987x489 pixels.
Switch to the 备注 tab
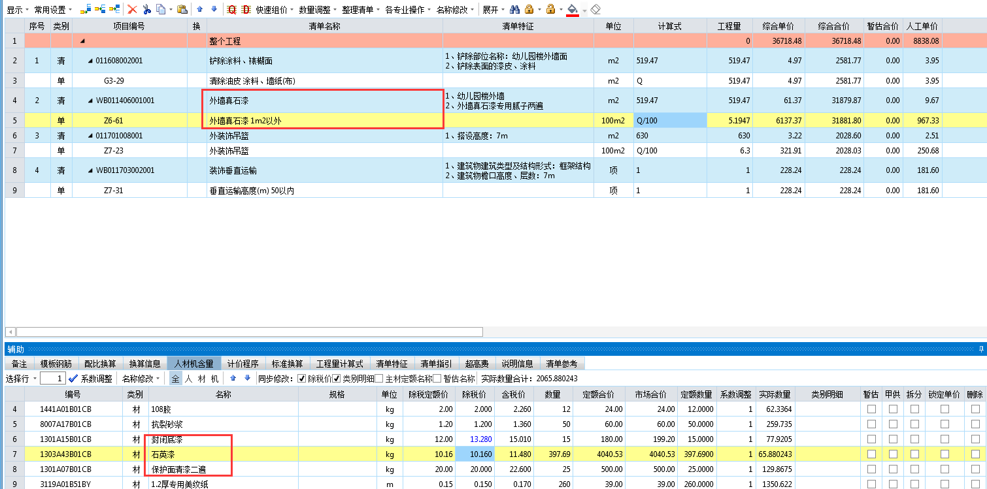20,364
